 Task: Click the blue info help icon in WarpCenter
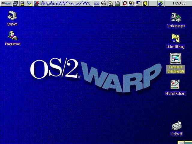pos(161,3)
